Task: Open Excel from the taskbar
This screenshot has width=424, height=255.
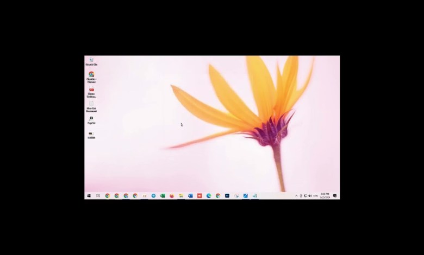Action: [163, 196]
